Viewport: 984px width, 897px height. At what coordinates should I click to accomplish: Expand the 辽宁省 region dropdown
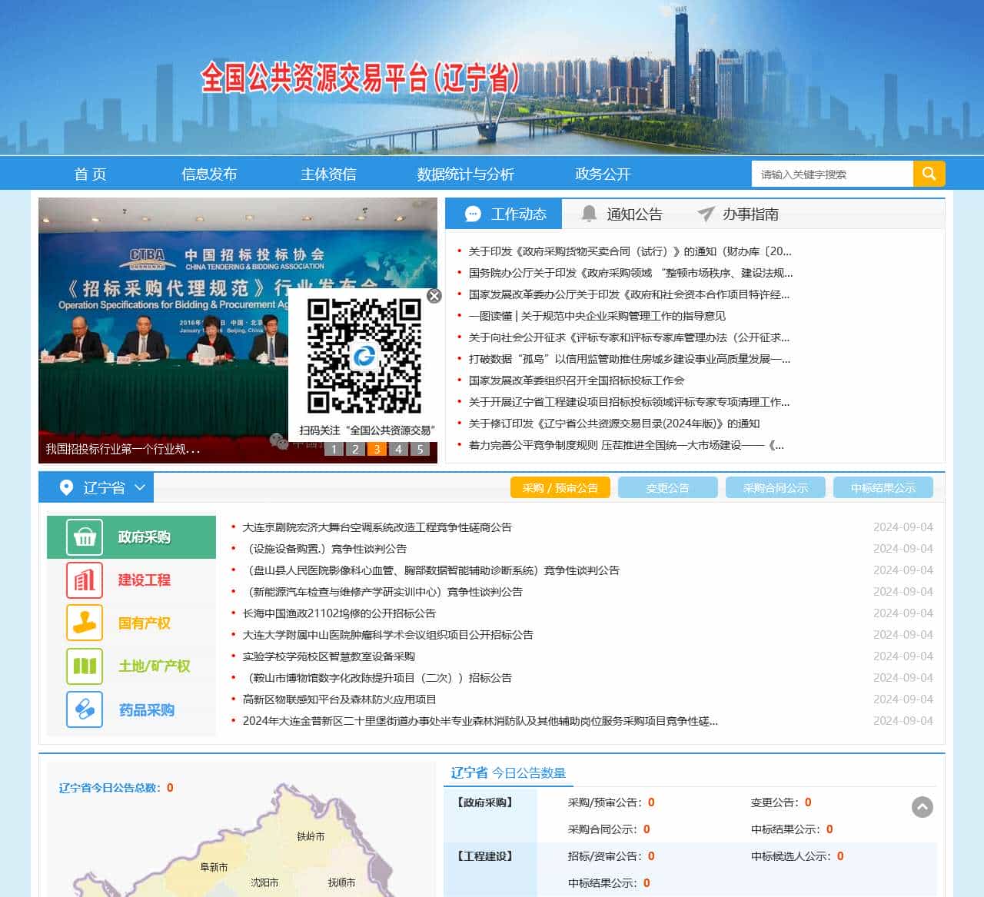[x=140, y=488]
